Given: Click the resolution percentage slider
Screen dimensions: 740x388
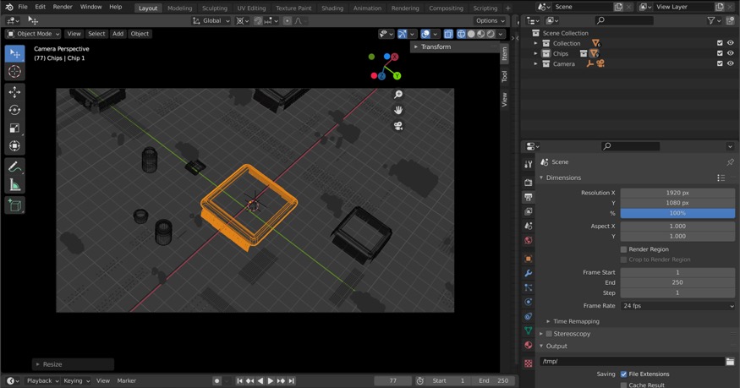Looking at the screenshot, I should pyautogui.click(x=677, y=213).
